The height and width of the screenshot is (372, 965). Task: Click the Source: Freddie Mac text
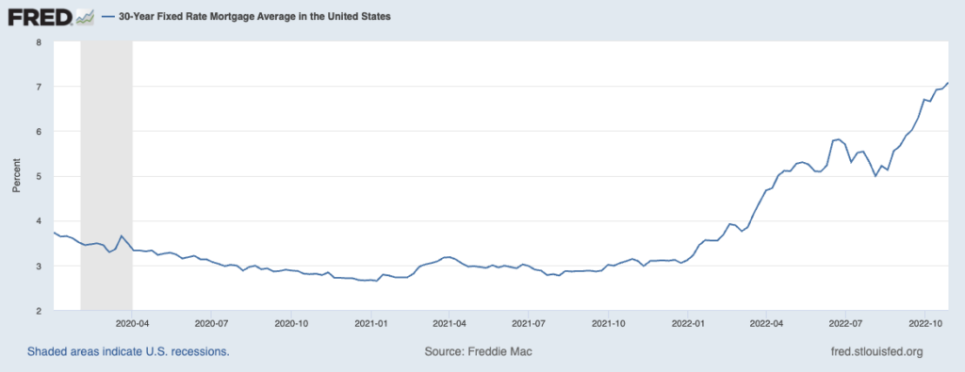[478, 351]
